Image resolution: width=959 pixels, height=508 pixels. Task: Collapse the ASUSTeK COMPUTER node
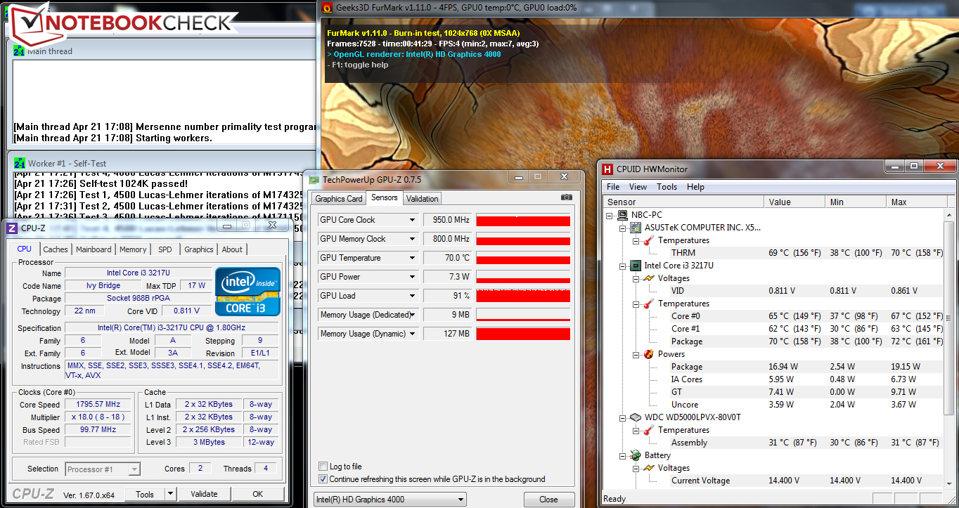(623, 228)
